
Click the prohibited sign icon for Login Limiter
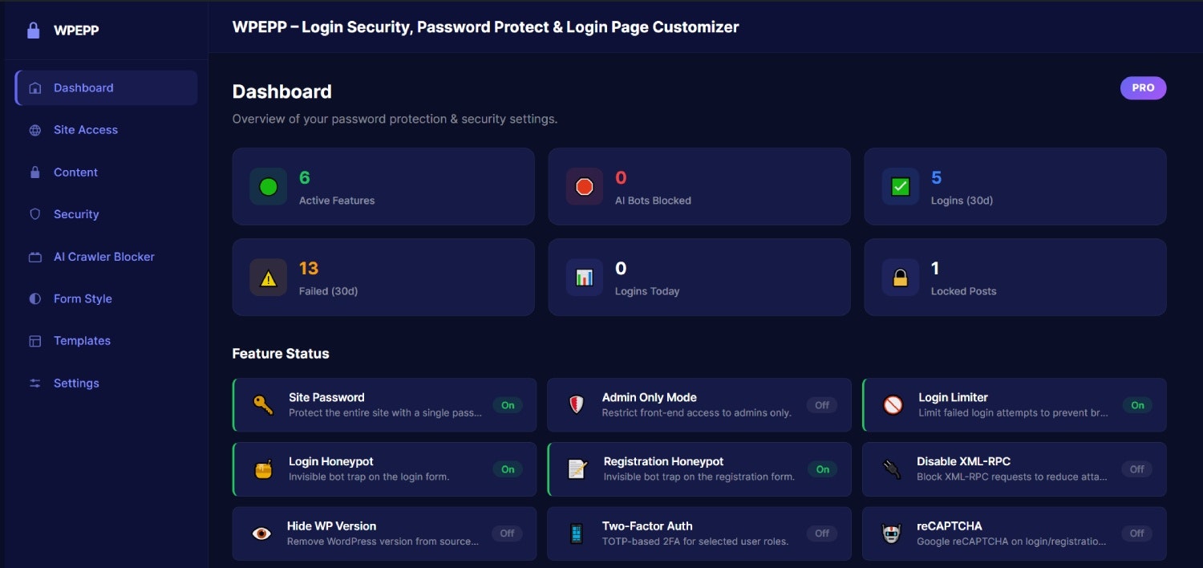click(x=893, y=404)
